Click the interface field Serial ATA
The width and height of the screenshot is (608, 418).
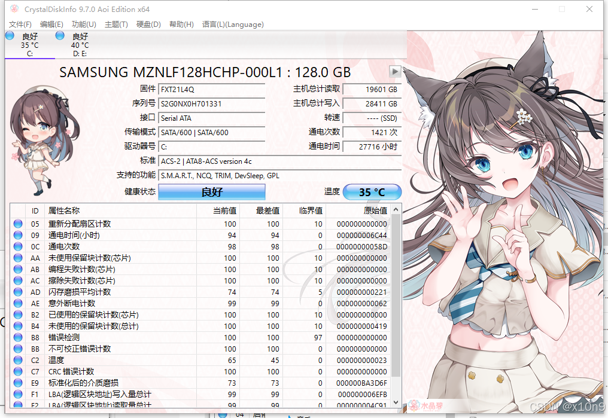click(212, 118)
